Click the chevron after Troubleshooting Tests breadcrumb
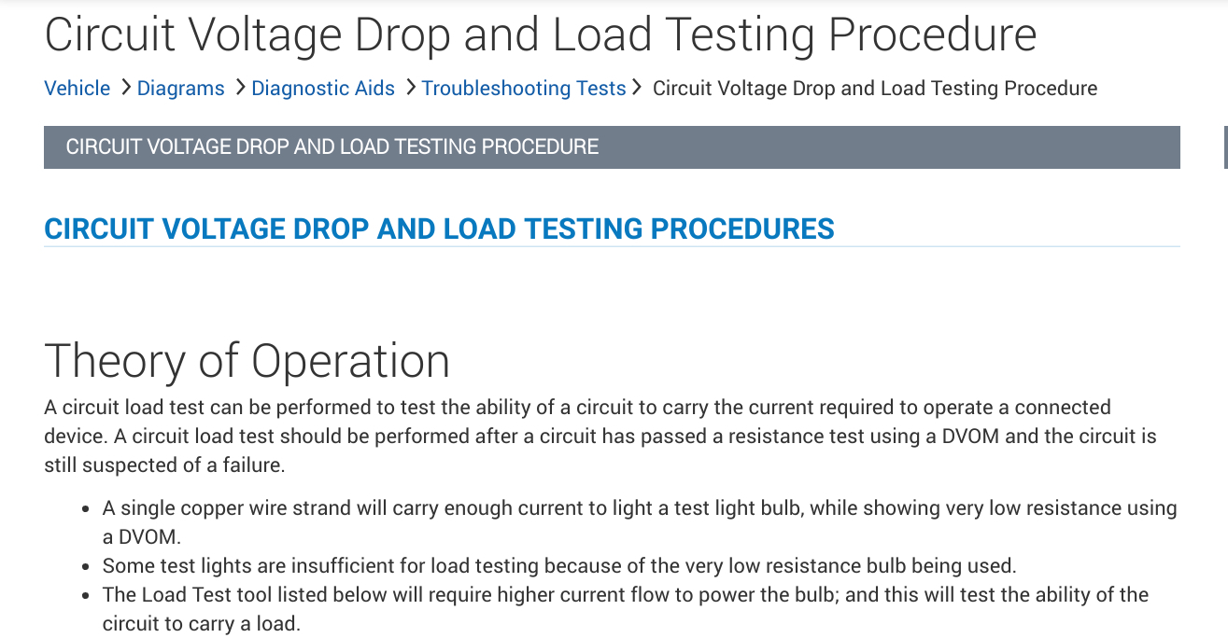Image resolution: width=1228 pixels, height=638 pixels. [637, 88]
